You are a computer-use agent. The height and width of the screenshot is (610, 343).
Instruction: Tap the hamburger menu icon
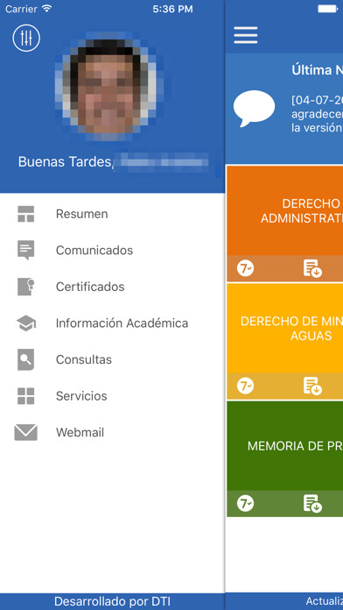pyautogui.click(x=246, y=35)
